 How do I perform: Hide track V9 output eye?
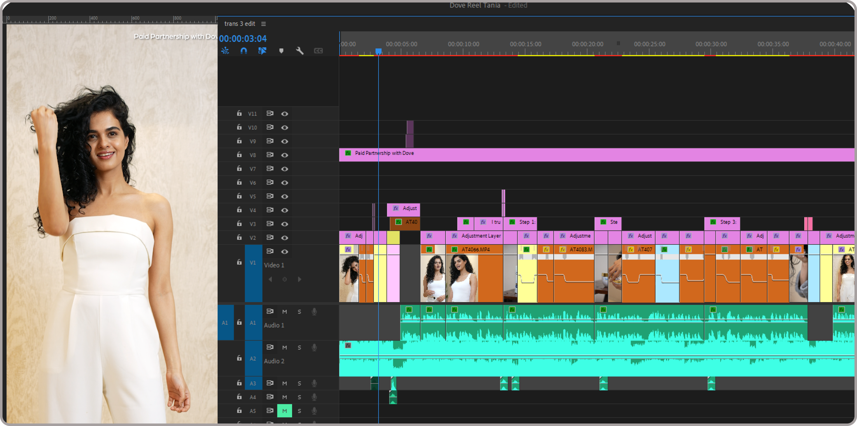point(285,141)
